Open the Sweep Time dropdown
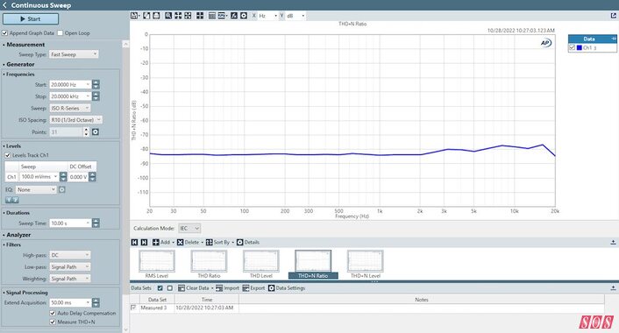Screen dimensions: 619x333 [70, 223]
